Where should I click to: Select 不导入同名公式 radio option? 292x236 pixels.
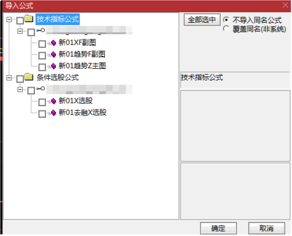226,20
